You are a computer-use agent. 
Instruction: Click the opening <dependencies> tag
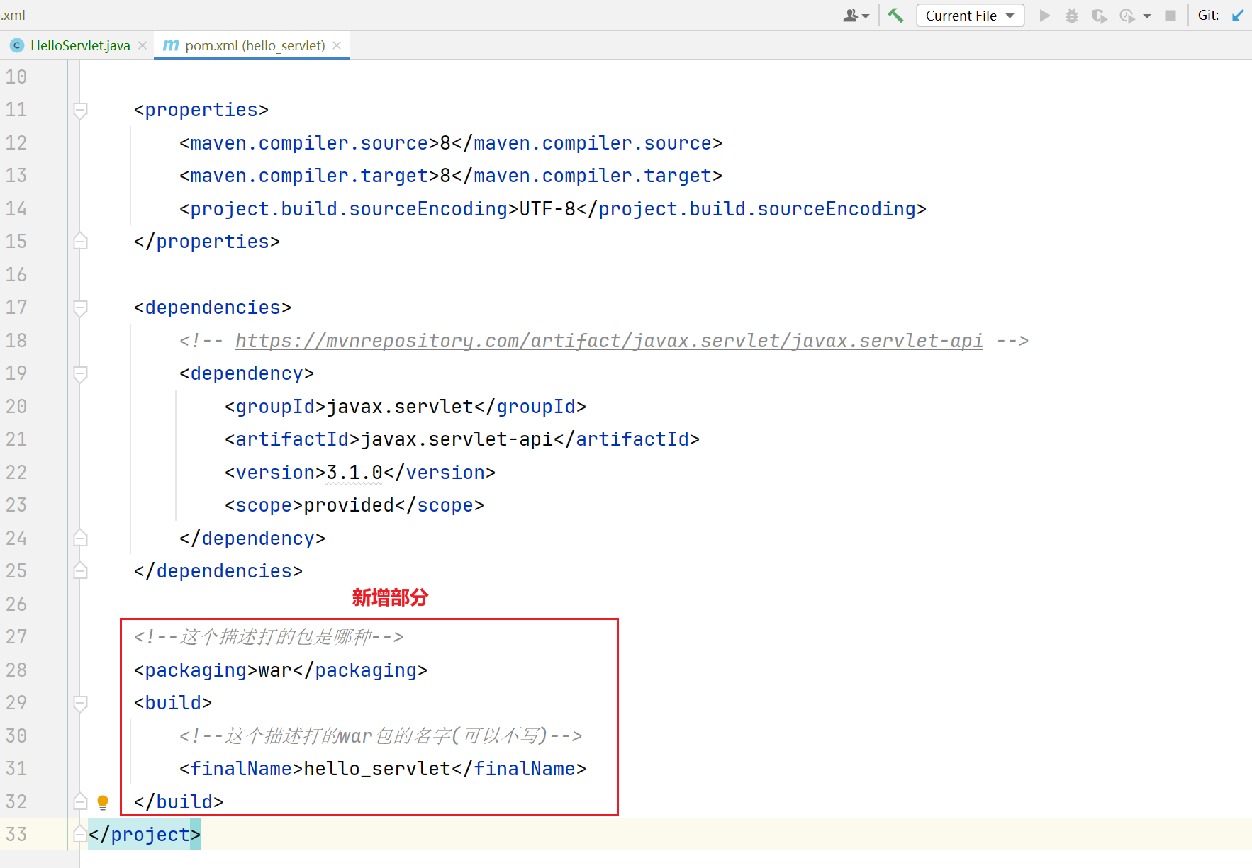(x=213, y=308)
